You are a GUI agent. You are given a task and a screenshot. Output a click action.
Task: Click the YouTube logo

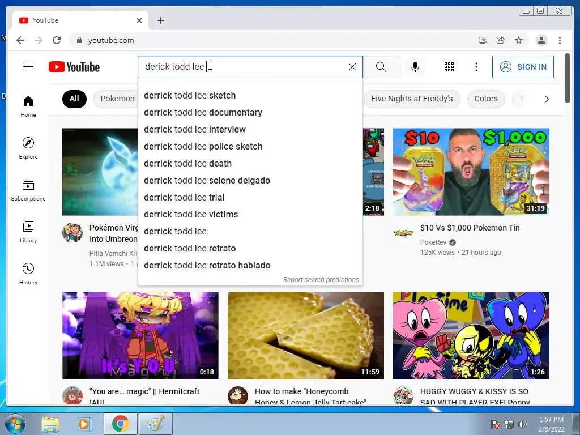(74, 67)
